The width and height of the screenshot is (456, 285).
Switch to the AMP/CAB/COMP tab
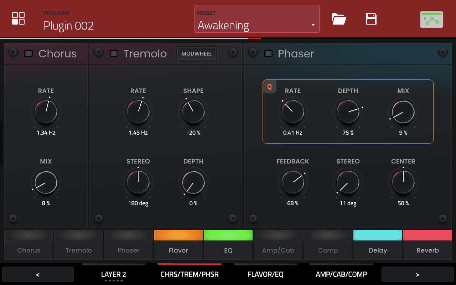pyautogui.click(x=341, y=274)
